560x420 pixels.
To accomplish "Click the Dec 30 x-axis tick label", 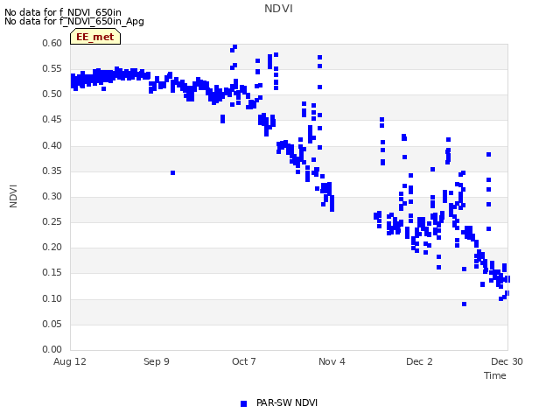I will 507,361.
